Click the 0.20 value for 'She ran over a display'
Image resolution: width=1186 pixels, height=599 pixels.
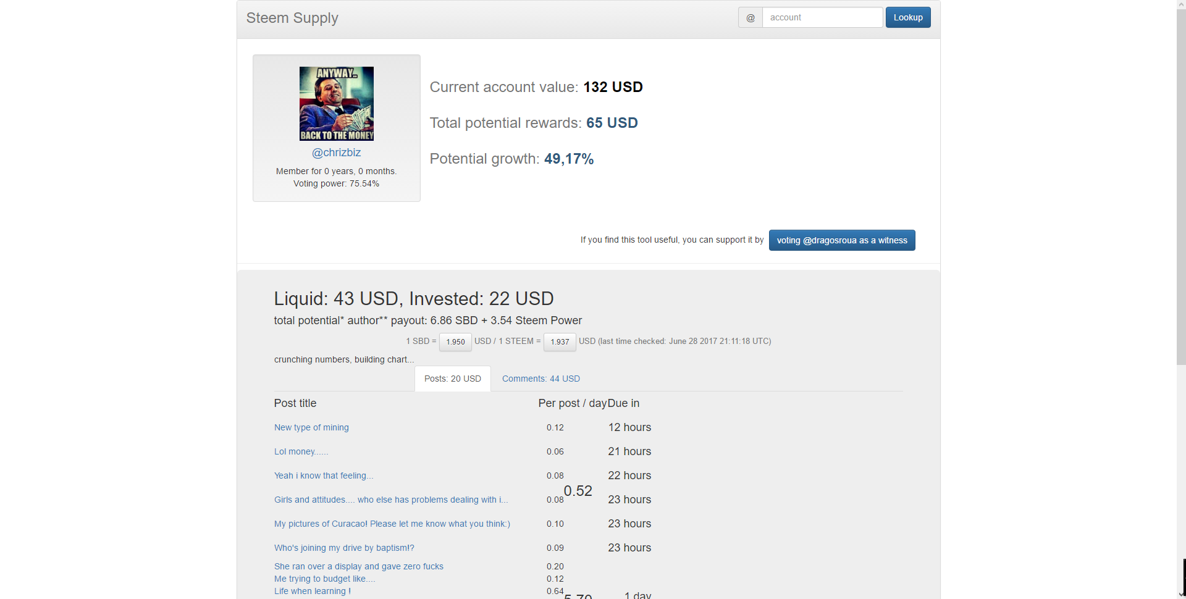(x=555, y=566)
